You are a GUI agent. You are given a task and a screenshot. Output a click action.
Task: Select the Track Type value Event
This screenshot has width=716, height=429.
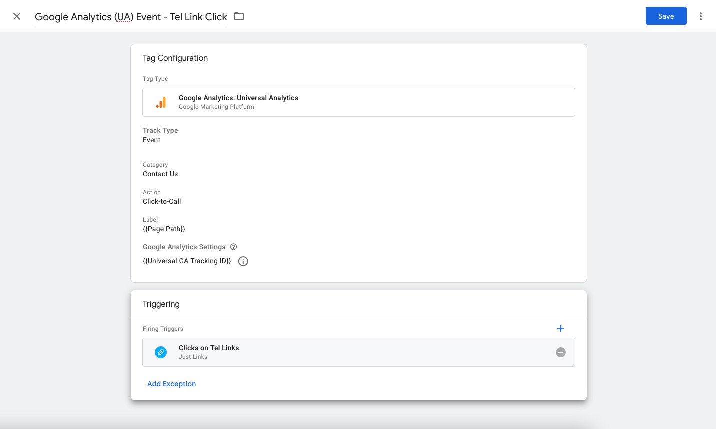tap(152, 140)
